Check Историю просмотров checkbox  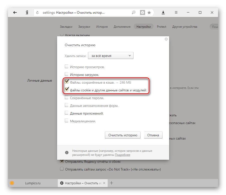(67, 66)
